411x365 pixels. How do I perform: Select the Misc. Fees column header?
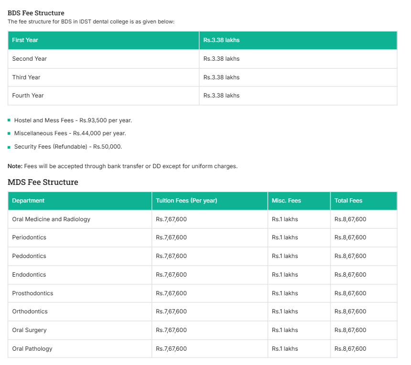(x=286, y=201)
